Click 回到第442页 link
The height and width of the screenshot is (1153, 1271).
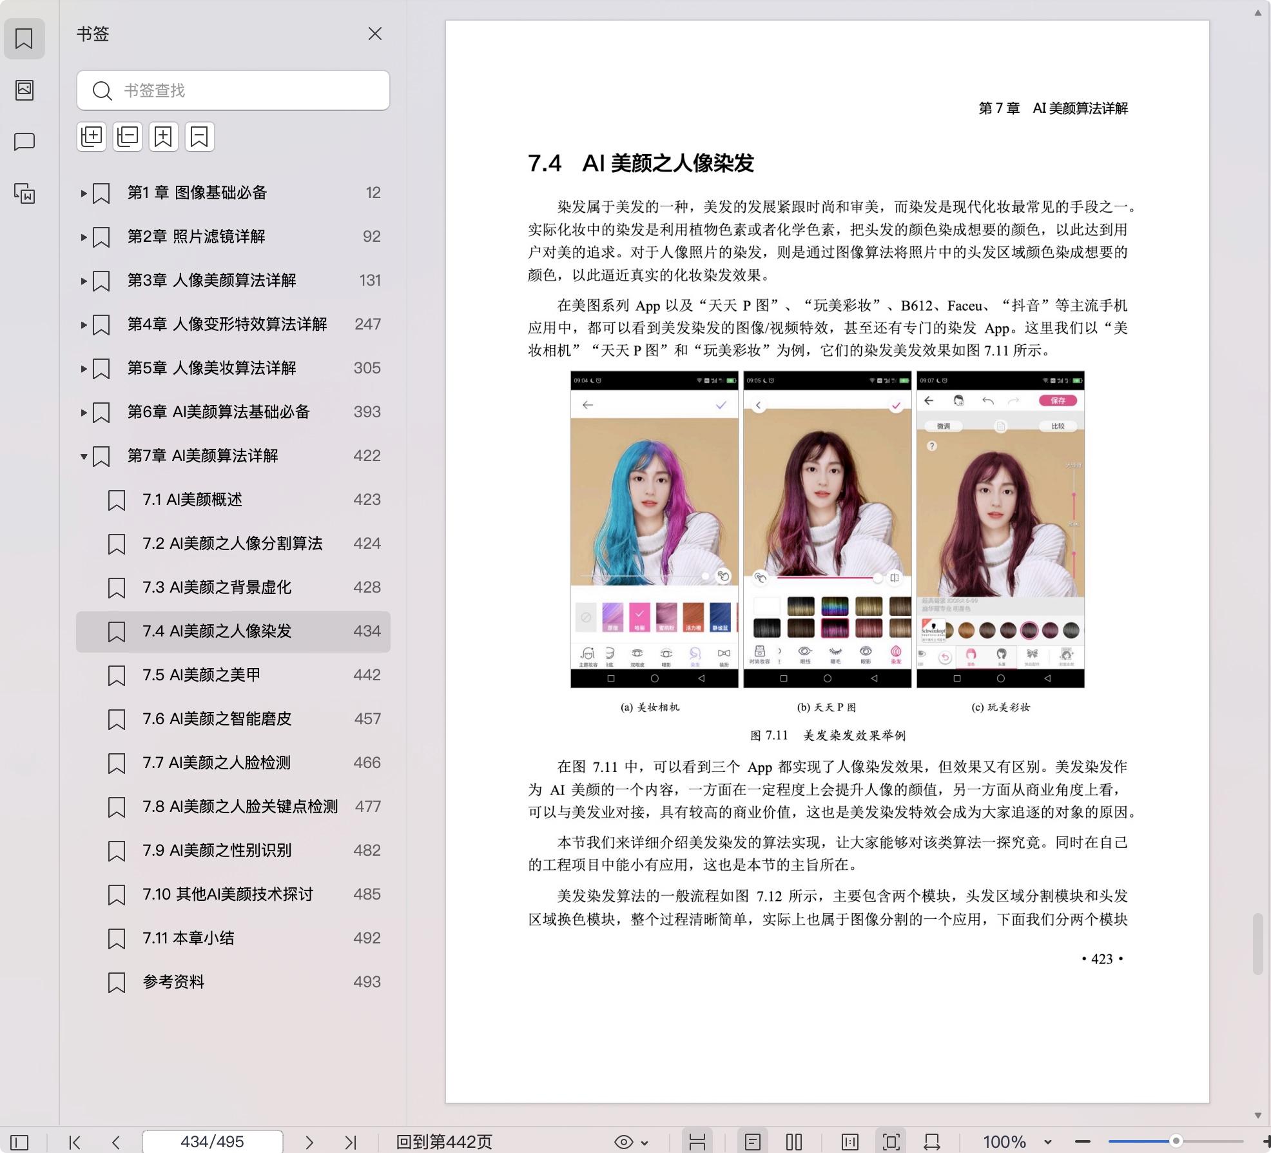[x=444, y=1142]
